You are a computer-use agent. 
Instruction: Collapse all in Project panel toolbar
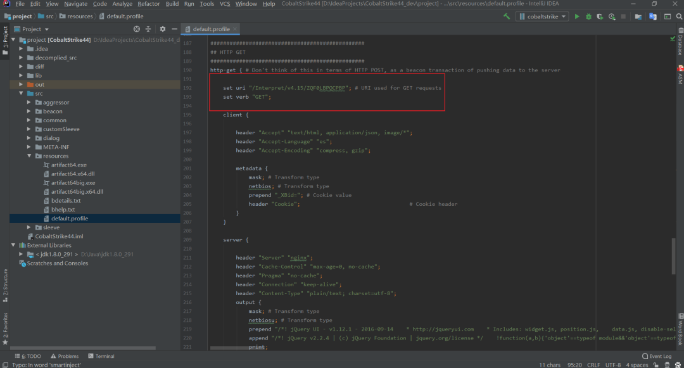point(148,29)
